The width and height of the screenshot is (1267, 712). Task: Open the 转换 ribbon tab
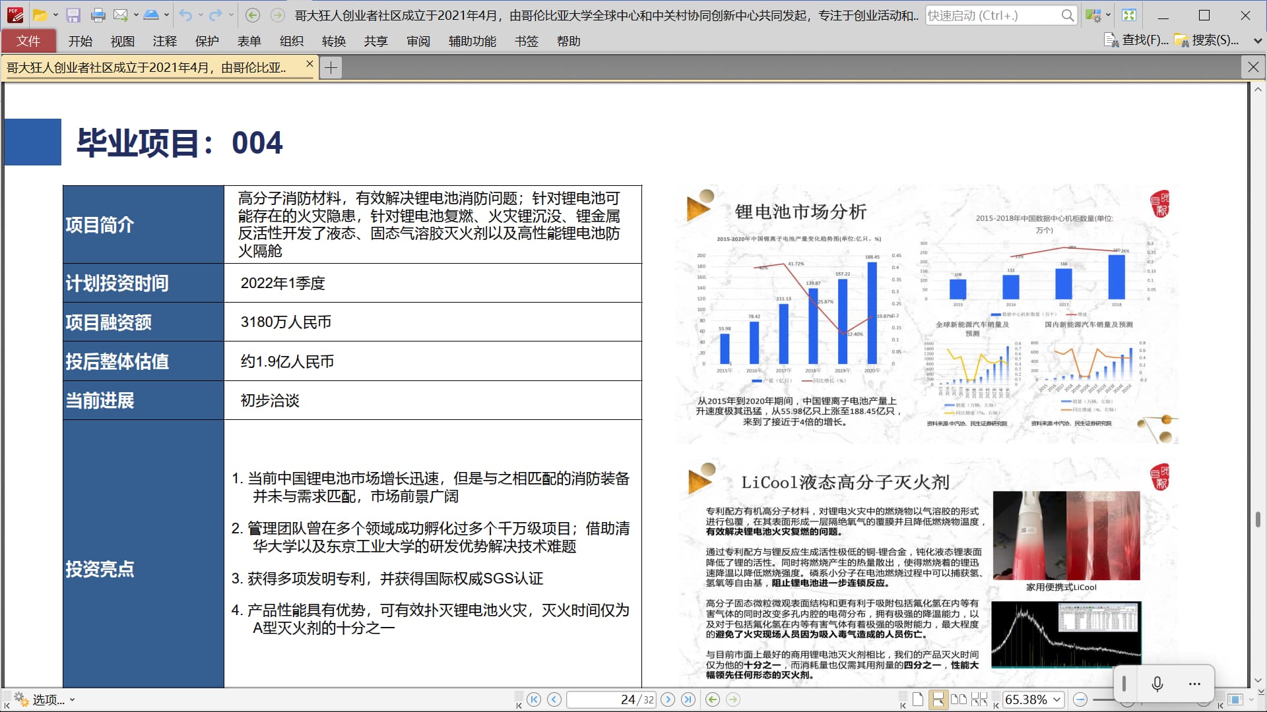334,41
